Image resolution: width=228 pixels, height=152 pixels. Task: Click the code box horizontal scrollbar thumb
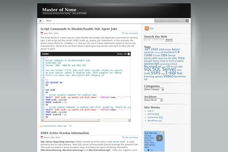tap(71, 120)
